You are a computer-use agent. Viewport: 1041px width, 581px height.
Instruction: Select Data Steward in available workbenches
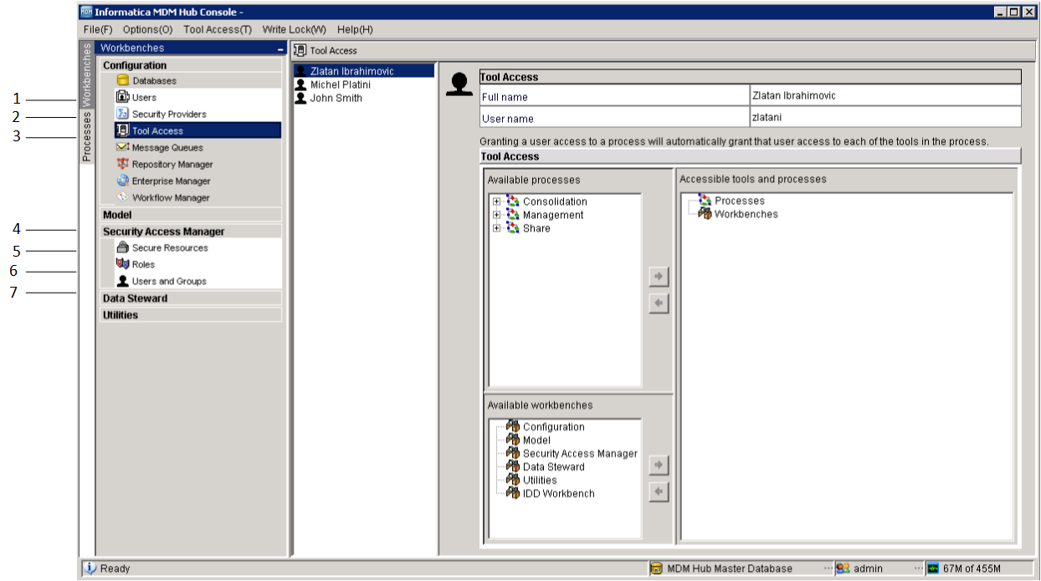554,466
